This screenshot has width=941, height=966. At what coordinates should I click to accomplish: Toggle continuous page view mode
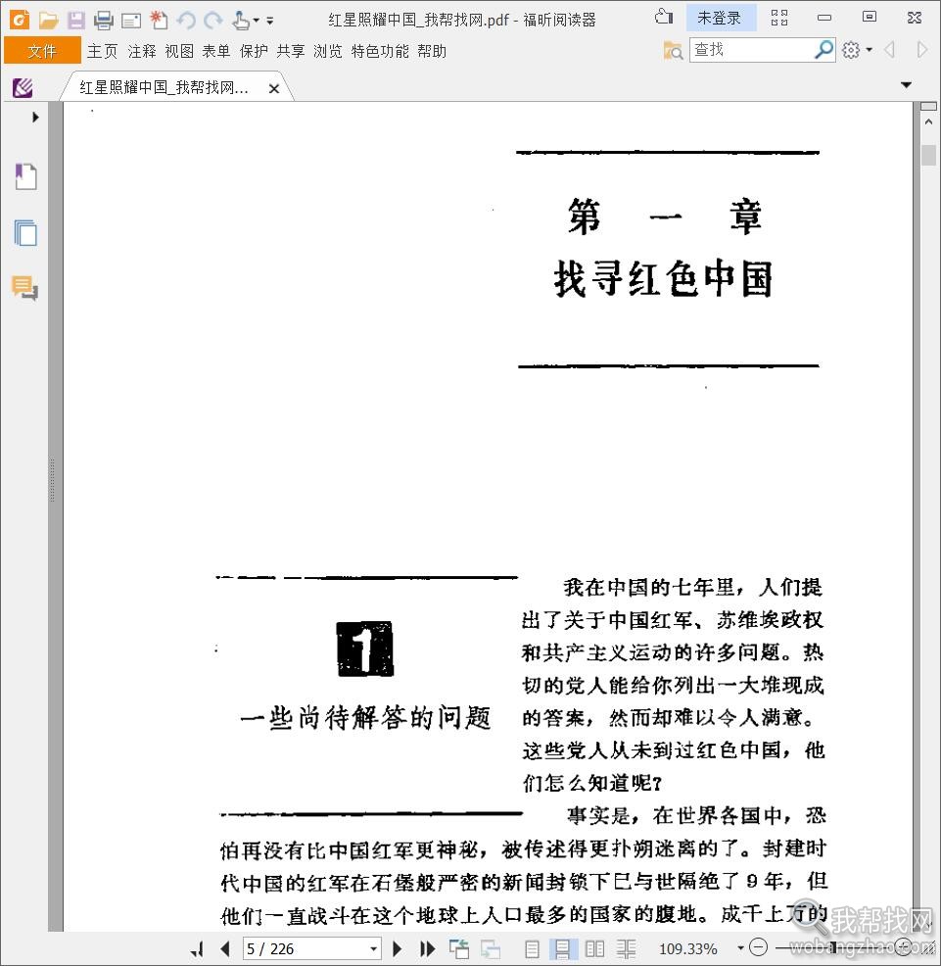point(563,948)
